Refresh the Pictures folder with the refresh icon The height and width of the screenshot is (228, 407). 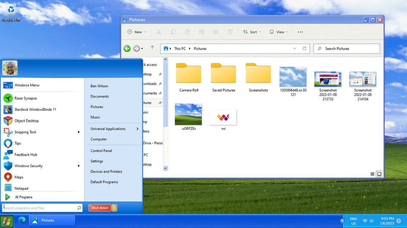coord(304,48)
